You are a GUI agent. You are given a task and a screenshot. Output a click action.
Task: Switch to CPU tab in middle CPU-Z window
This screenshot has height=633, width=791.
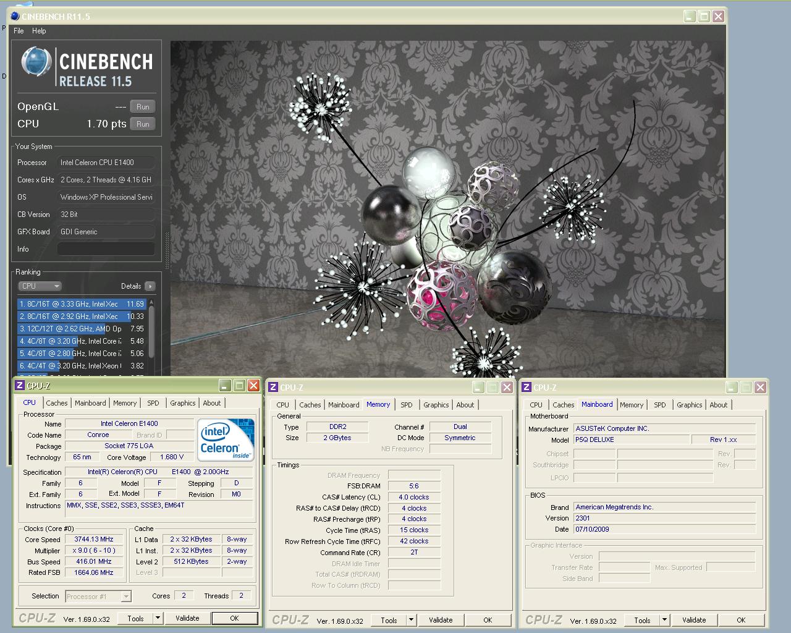coord(282,405)
